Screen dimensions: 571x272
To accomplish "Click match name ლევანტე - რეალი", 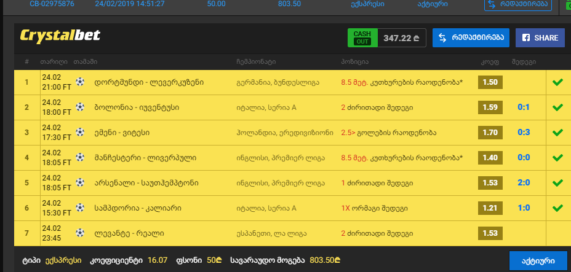I will coord(129,233).
